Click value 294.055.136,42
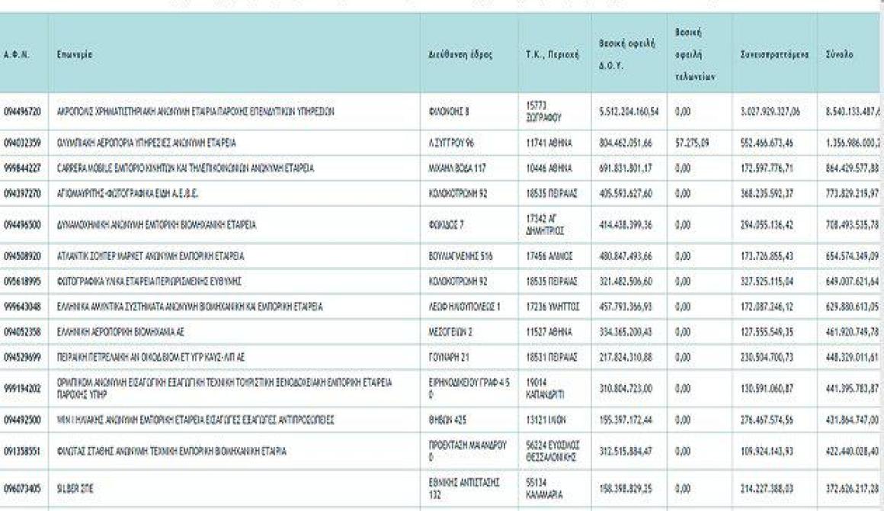 pyautogui.click(x=767, y=225)
